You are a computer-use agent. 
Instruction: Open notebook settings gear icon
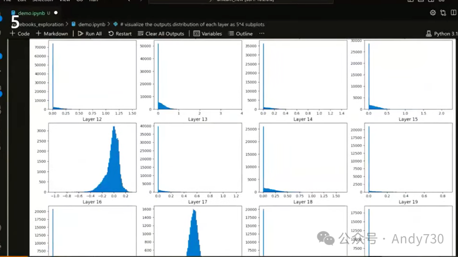point(433,13)
